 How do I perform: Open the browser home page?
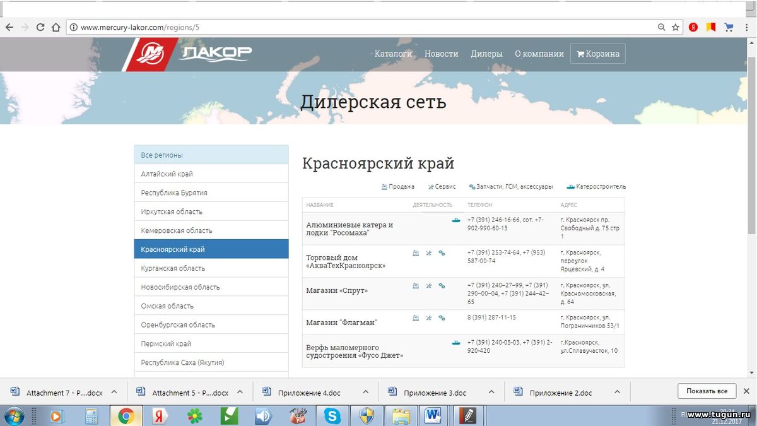pyautogui.click(x=56, y=27)
